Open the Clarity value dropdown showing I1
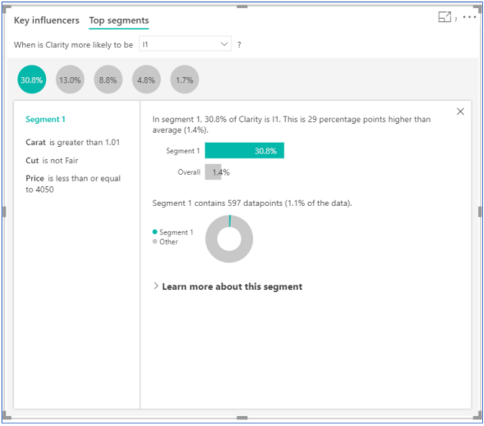 185,44
